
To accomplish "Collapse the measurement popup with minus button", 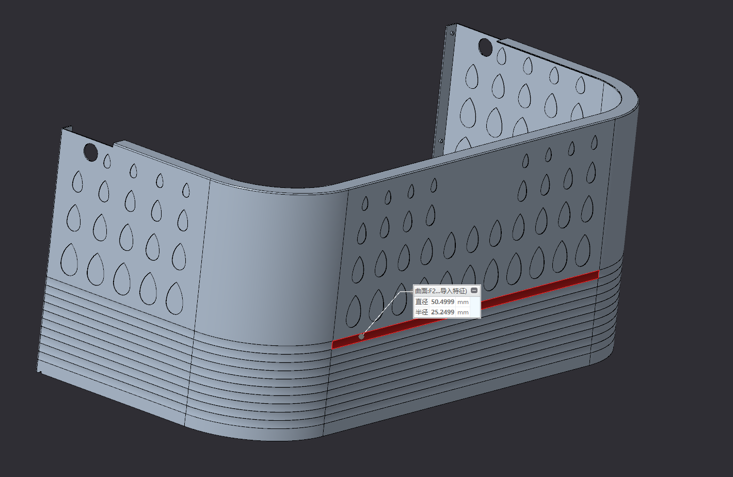I will click(474, 291).
